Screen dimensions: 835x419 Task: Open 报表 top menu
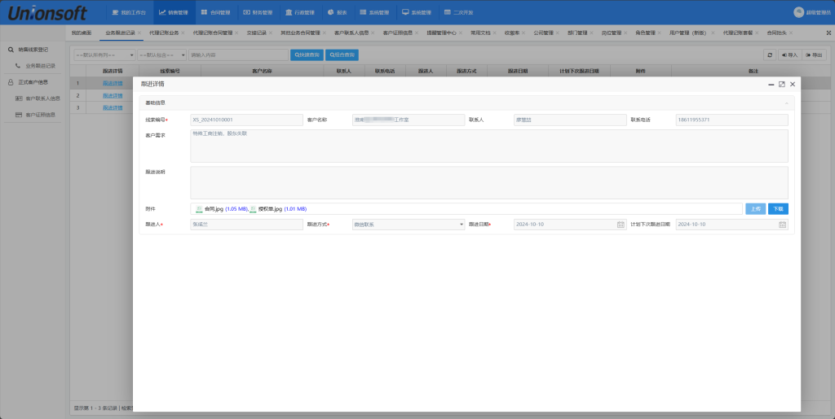coord(338,12)
